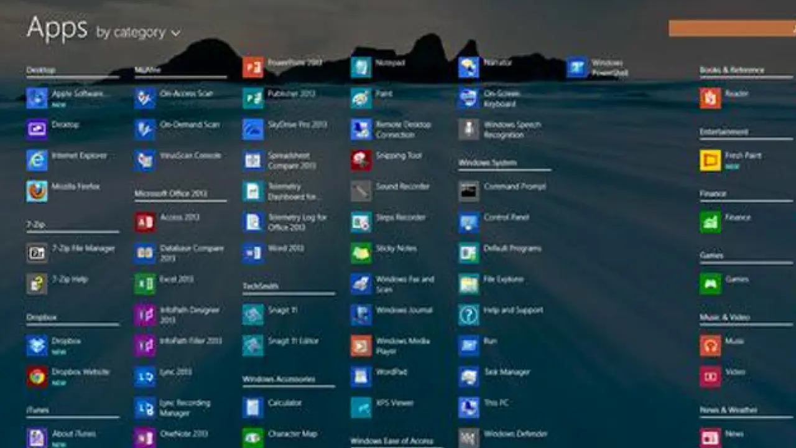Open the Control Panel icon
The height and width of the screenshot is (448, 796).
click(x=469, y=222)
